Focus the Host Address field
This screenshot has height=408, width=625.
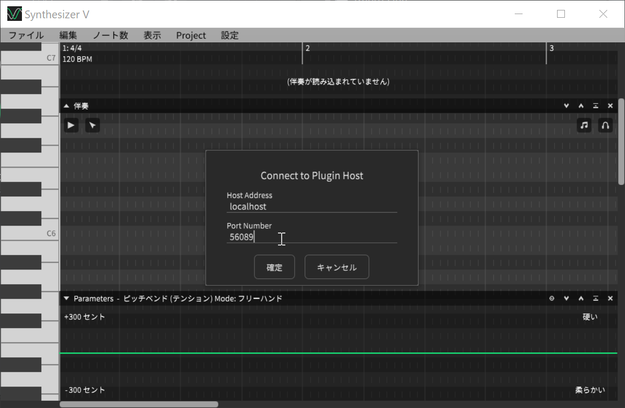coord(311,207)
